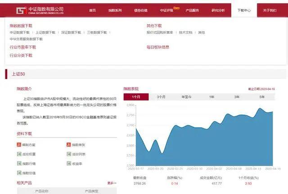
Task: Click the 上证50 page title
Action: [x=18, y=74]
